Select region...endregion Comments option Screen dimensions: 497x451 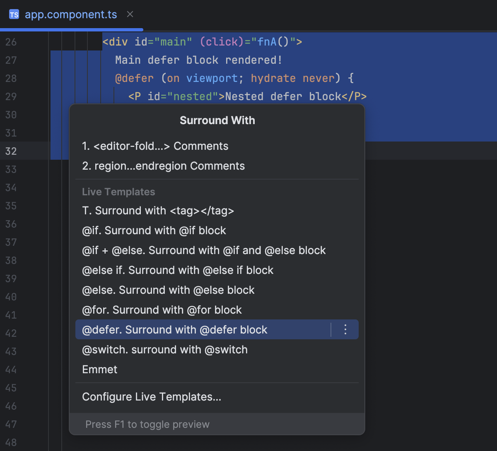[163, 166]
